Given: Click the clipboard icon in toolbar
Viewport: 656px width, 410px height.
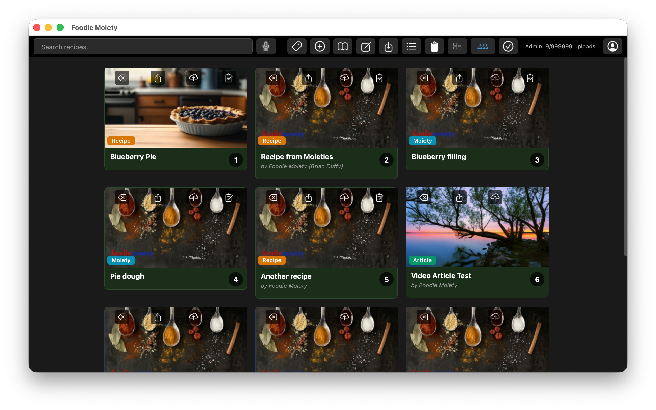Looking at the screenshot, I should (x=434, y=46).
